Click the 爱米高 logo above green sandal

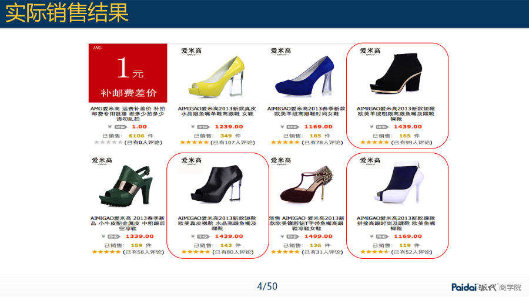coord(102,161)
